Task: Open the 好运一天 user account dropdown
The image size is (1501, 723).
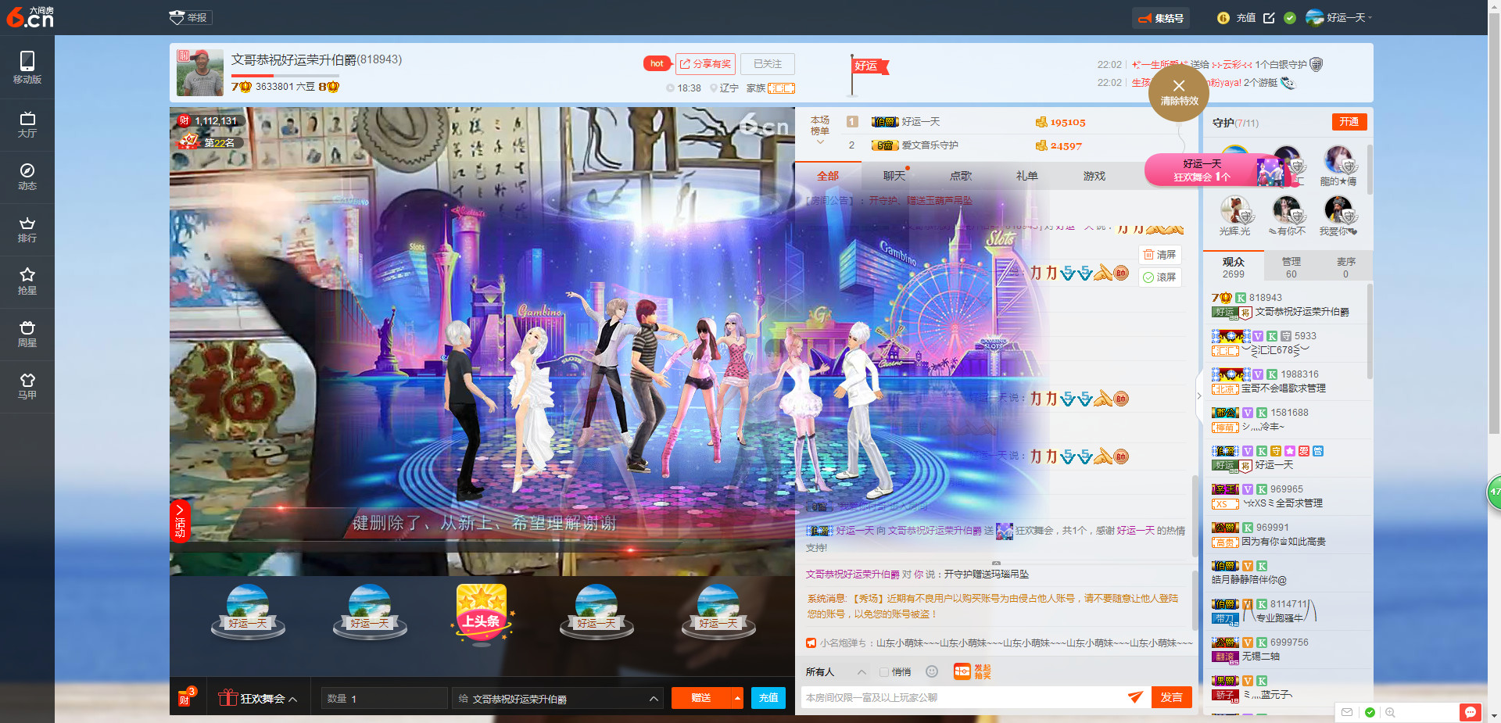Action: point(1339,17)
